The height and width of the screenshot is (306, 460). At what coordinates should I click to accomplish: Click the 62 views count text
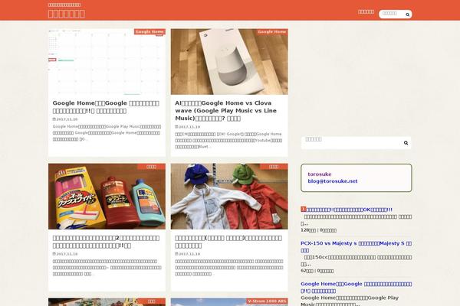307,271
